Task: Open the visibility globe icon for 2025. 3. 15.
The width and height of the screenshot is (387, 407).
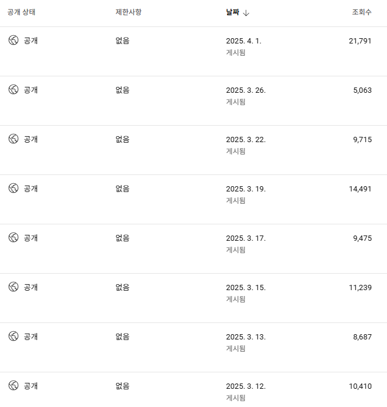Action: [x=13, y=287]
